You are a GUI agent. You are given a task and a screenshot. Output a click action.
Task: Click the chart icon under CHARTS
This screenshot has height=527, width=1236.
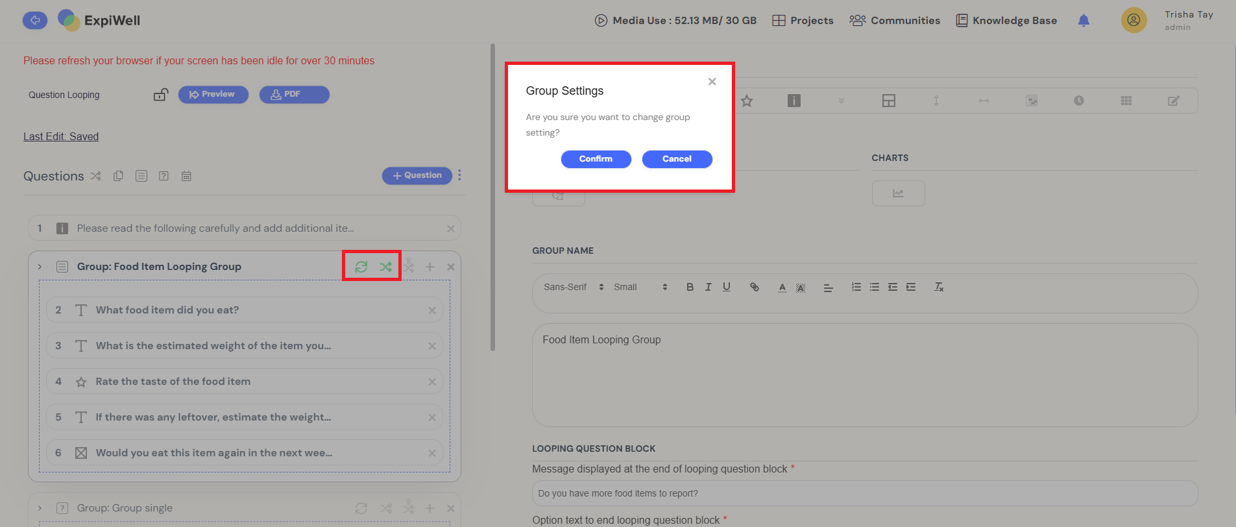click(x=898, y=193)
